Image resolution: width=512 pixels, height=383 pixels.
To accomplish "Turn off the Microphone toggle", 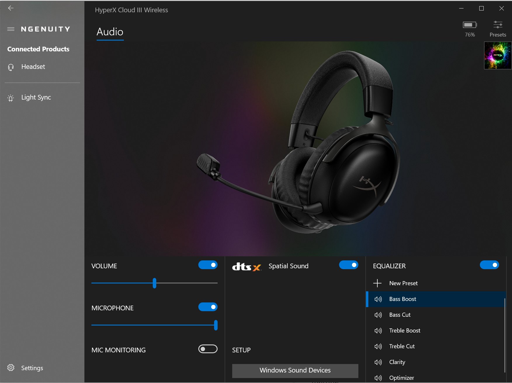I will (208, 307).
